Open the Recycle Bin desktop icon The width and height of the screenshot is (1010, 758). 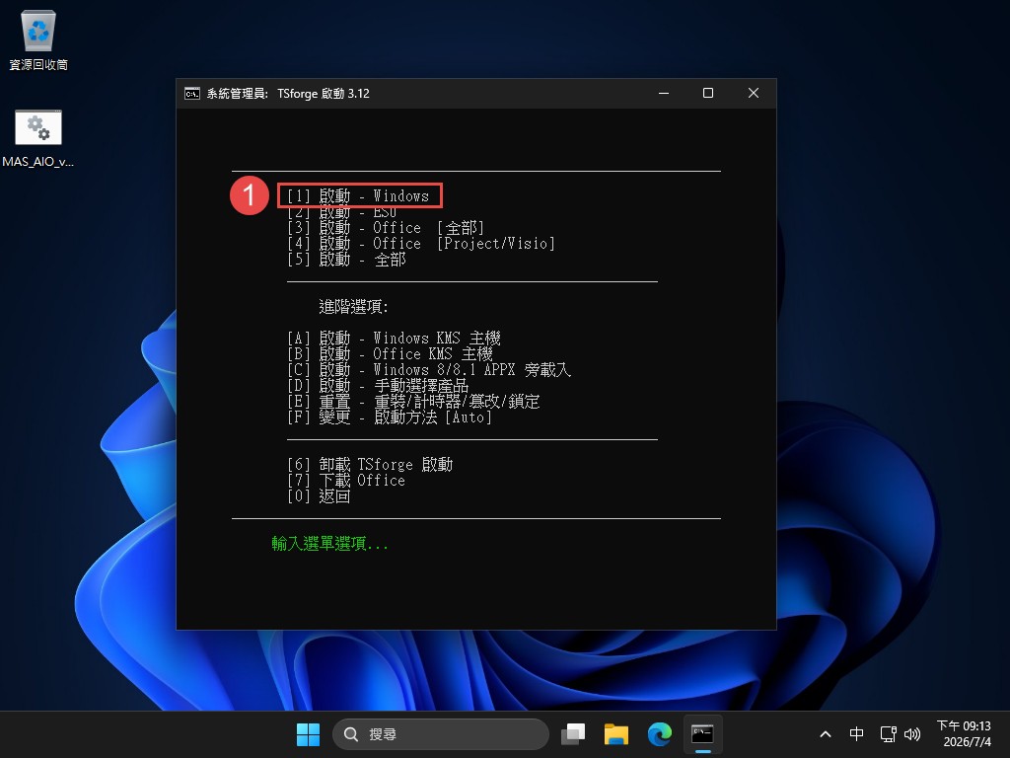pyautogui.click(x=38, y=39)
